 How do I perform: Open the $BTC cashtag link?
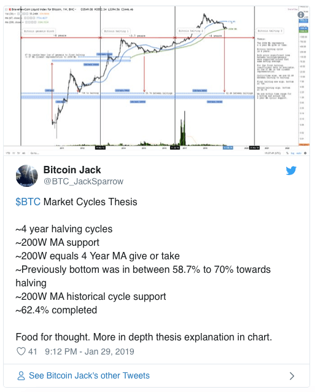28,202
